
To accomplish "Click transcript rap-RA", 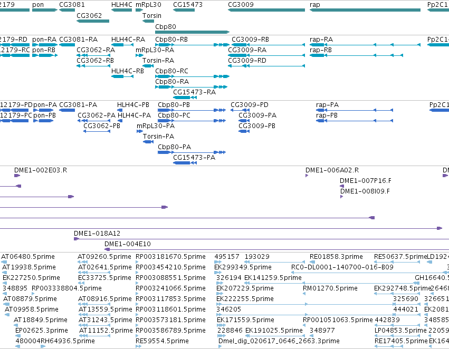I will click(x=321, y=40).
